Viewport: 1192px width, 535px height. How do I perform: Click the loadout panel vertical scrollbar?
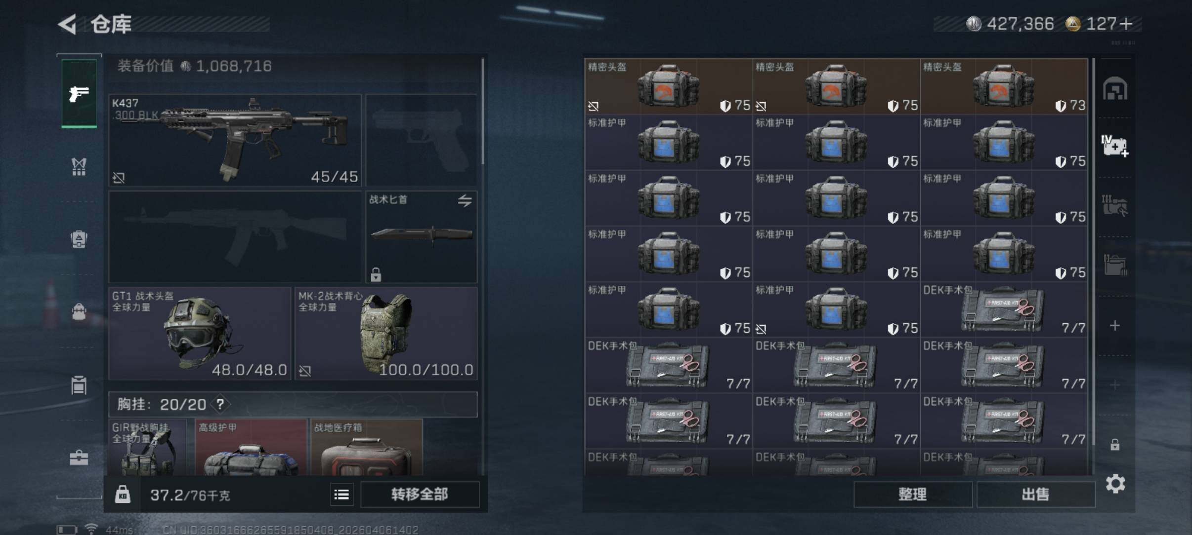coord(483,112)
